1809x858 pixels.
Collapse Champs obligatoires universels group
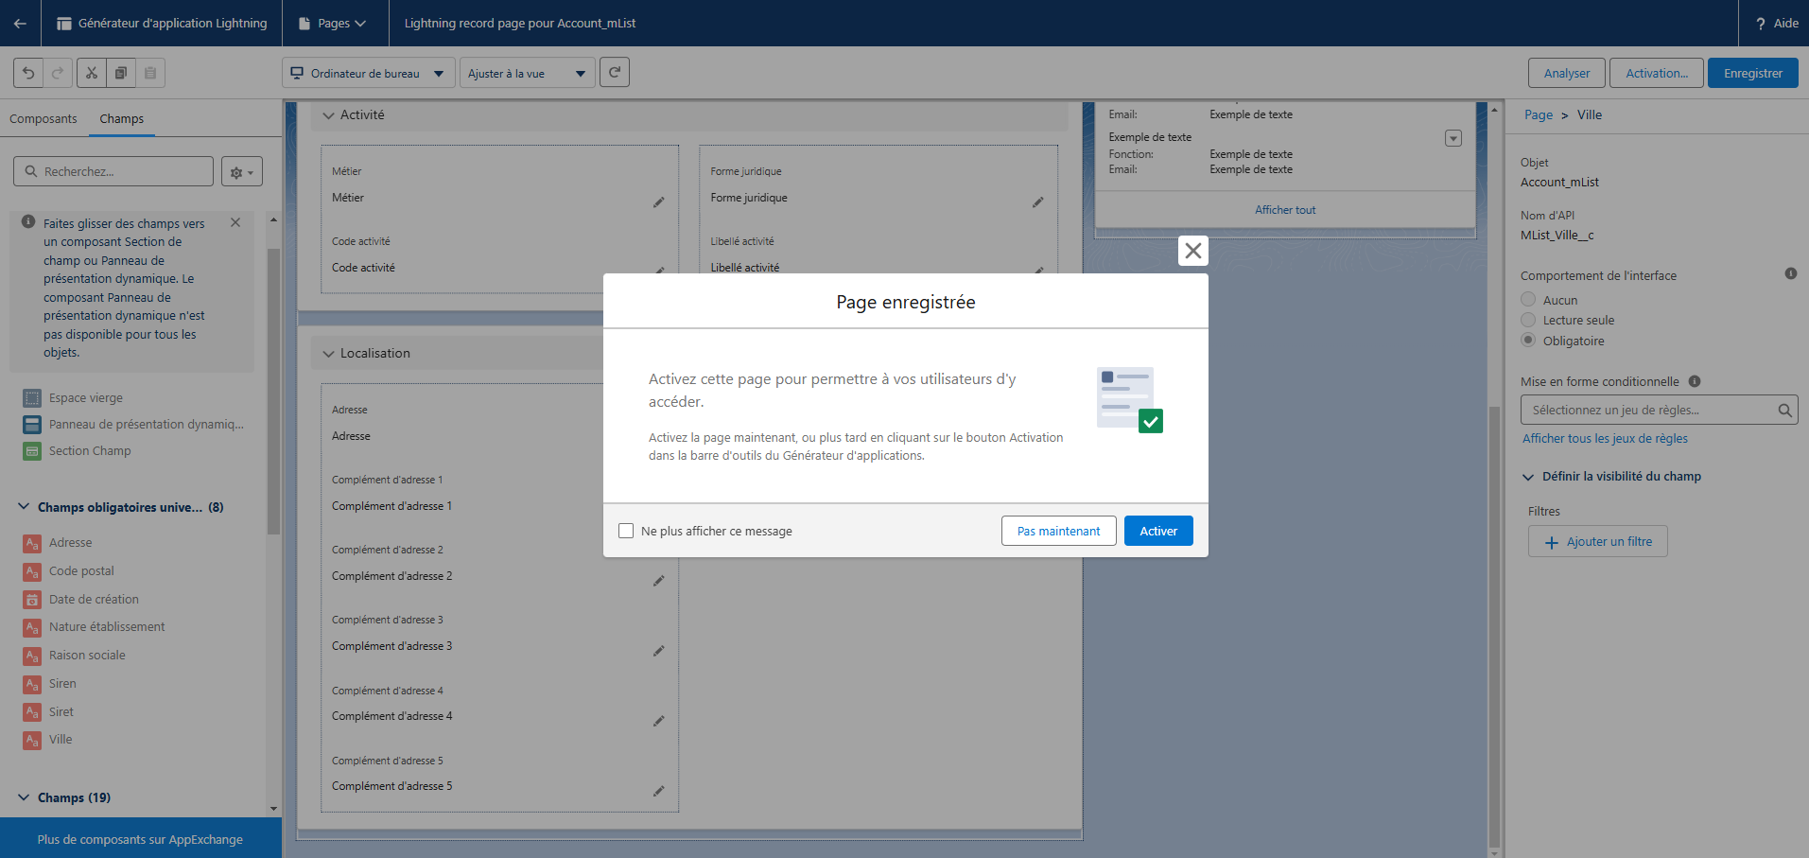tap(24, 507)
